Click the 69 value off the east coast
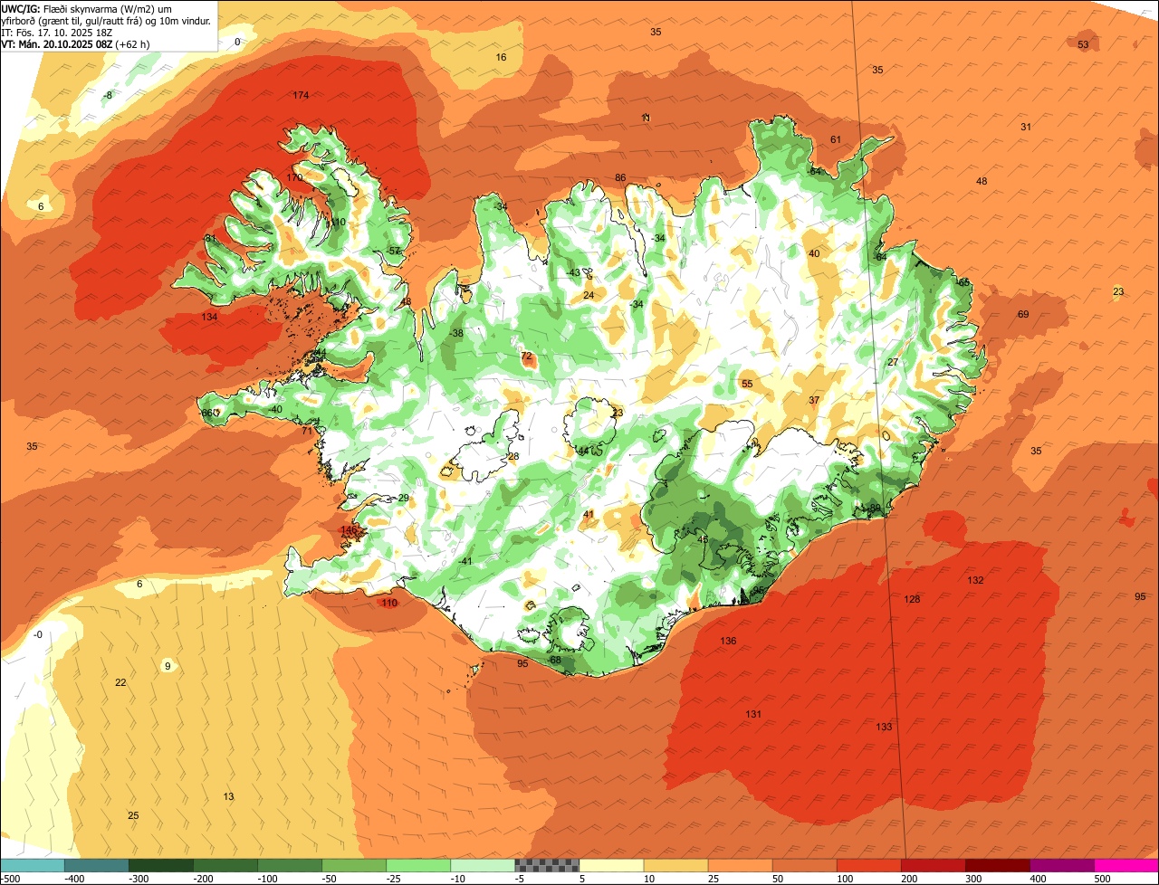The width and height of the screenshot is (1159, 885). 1023,314
